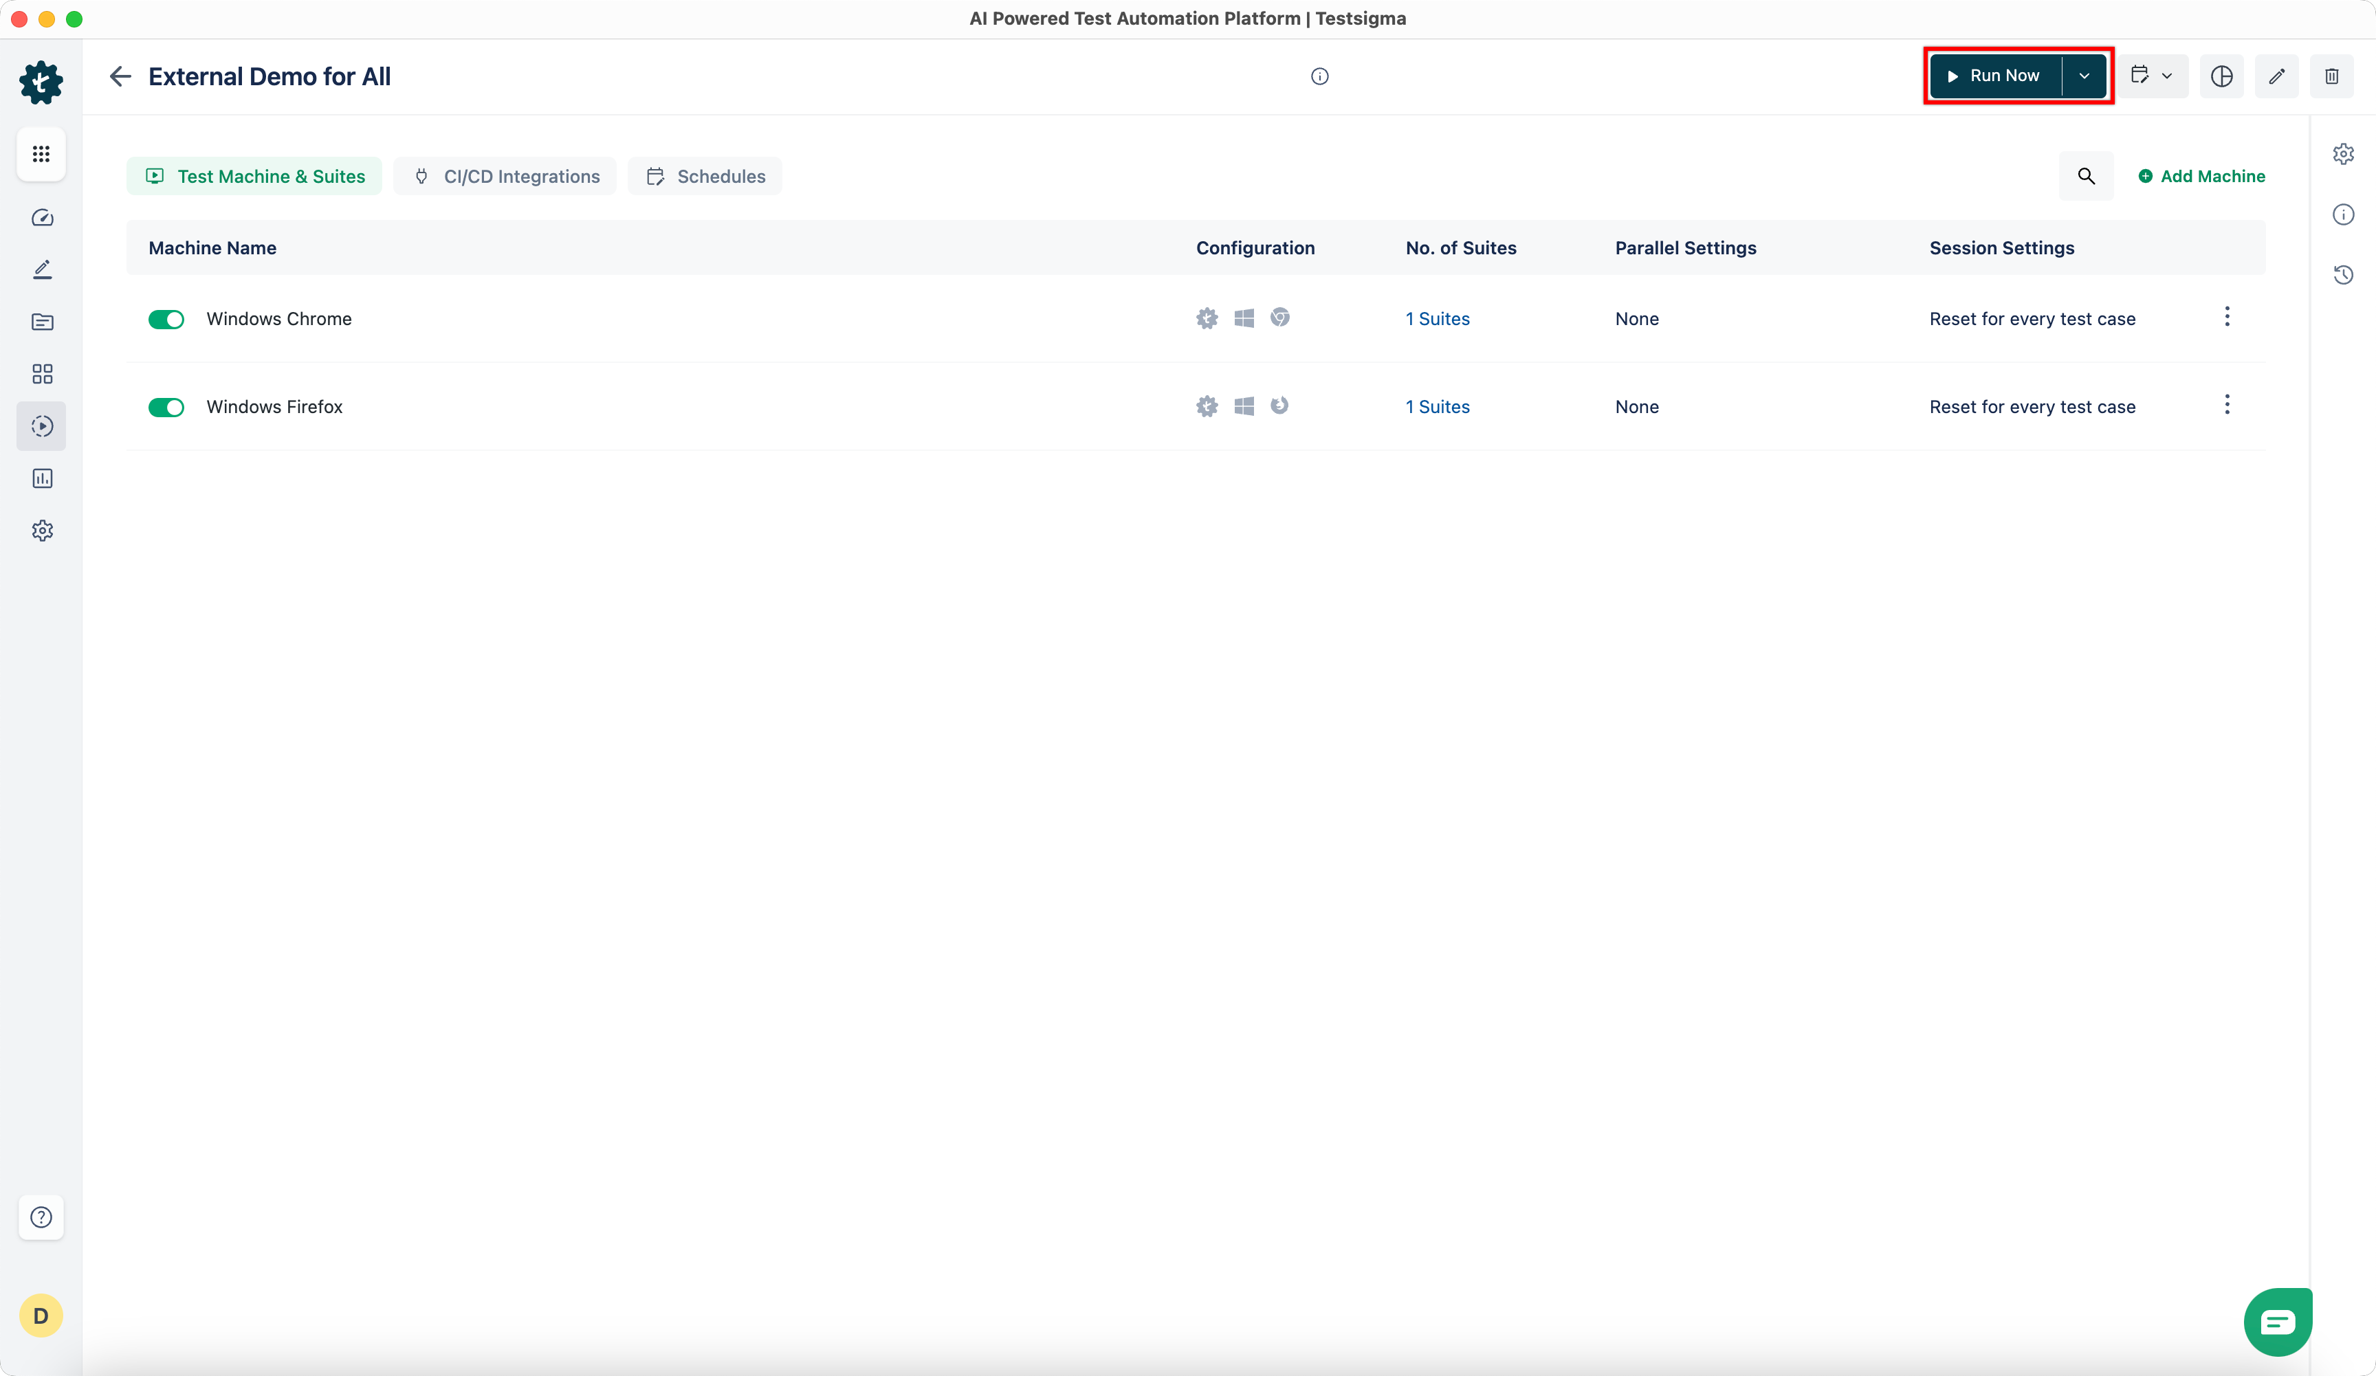Viewport: 2376px width, 1376px height.
Task: Open the dashboard gauge icon in sidebar
Action: pos(41,218)
